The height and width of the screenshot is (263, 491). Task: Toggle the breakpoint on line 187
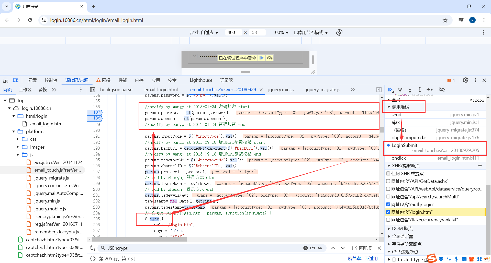coord(95,112)
